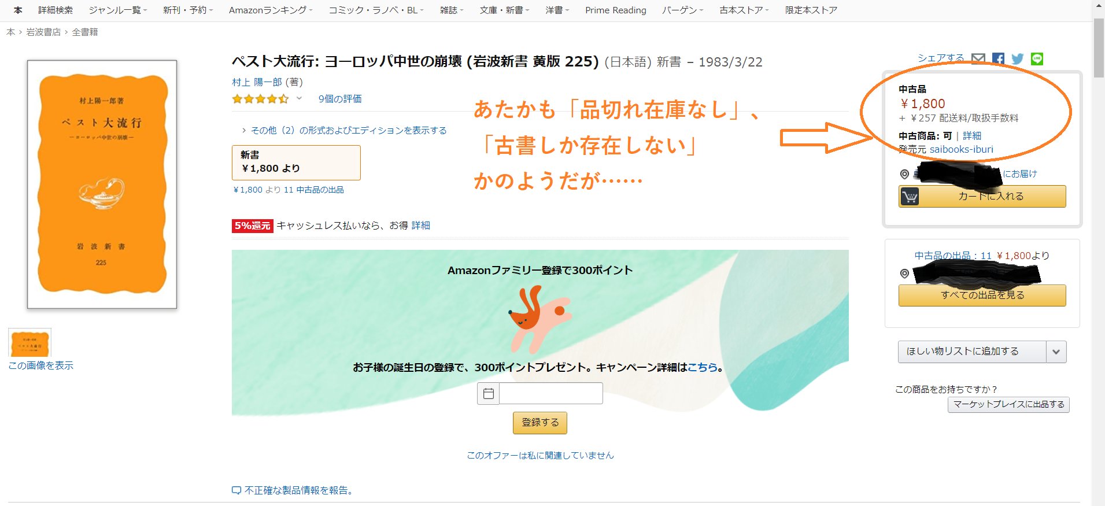Click この画像を表示 link
The height and width of the screenshot is (506, 1105).
pos(41,365)
